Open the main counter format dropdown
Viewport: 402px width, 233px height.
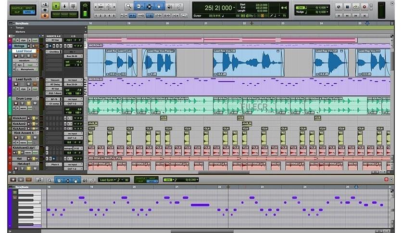[234, 8]
